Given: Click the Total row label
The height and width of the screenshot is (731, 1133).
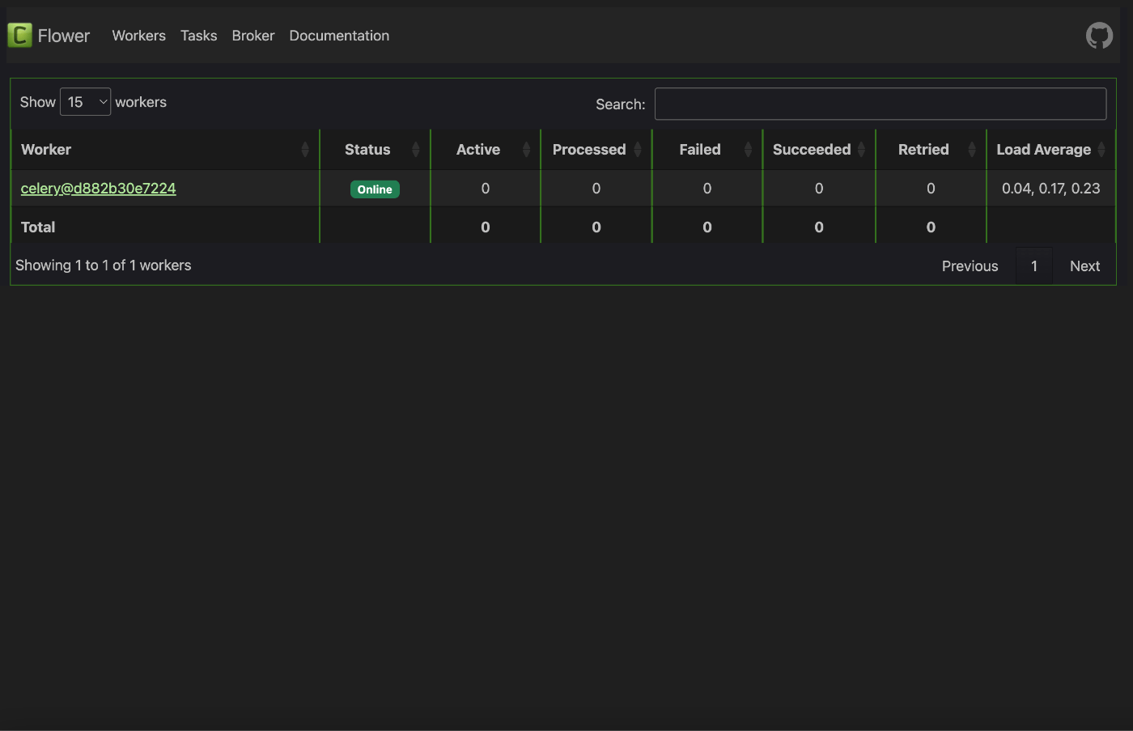Looking at the screenshot, I should [x=38, y=227].
